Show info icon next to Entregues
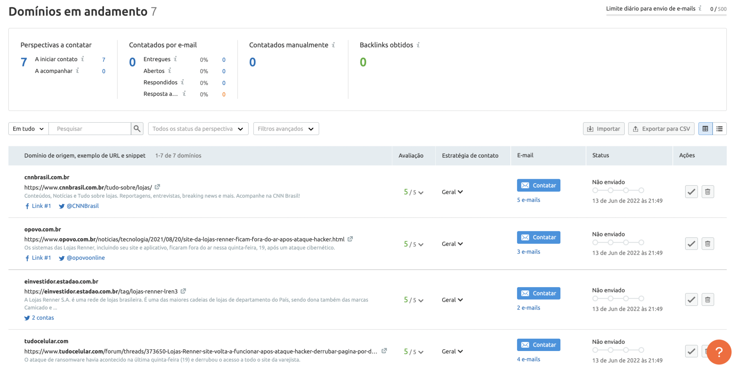Viewport: 737px width, 370px height. coord(175,59)
